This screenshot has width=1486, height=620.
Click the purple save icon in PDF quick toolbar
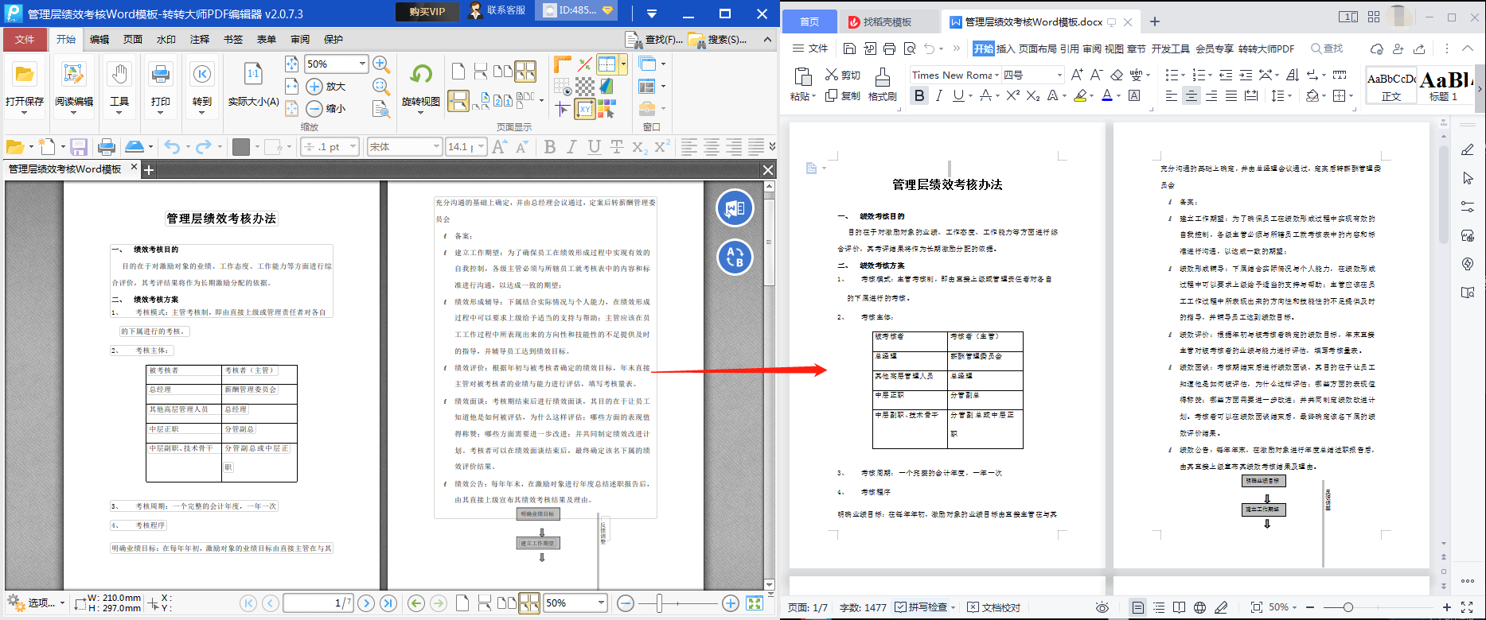tap(78, 146)
